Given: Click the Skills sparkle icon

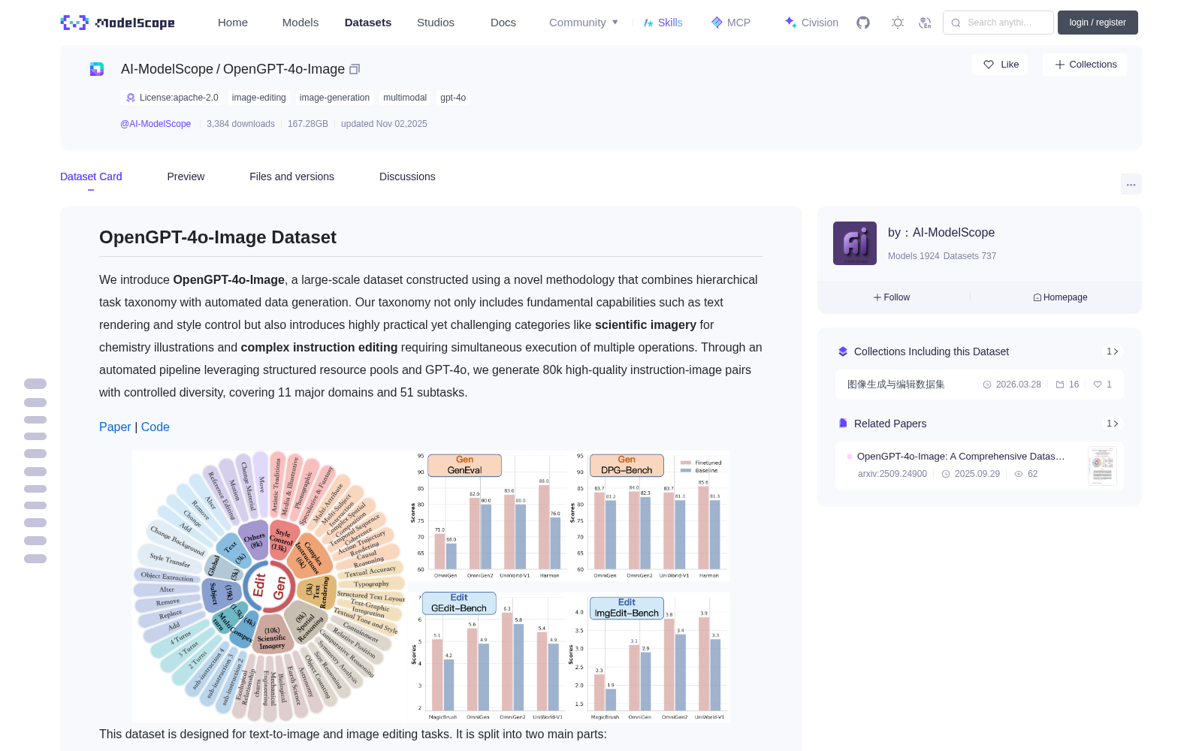Looking at the screenshot, I should point(648,23).
